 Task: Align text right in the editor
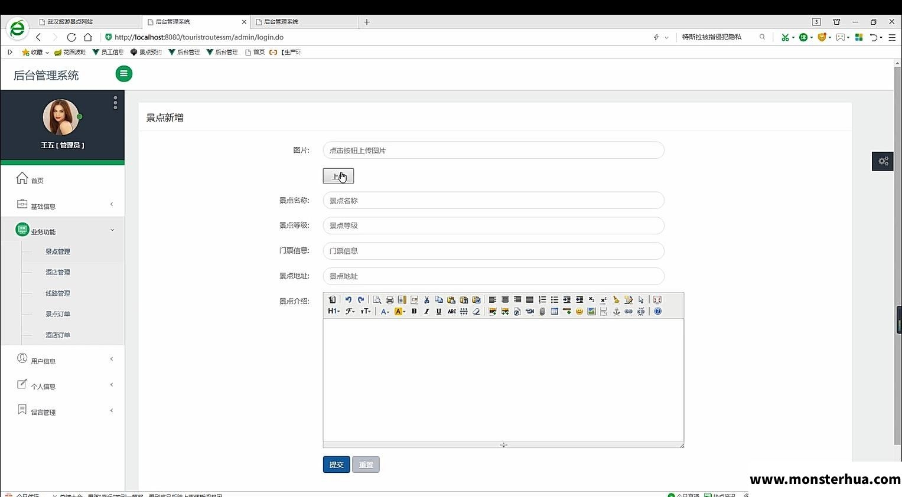pos(517,300)
